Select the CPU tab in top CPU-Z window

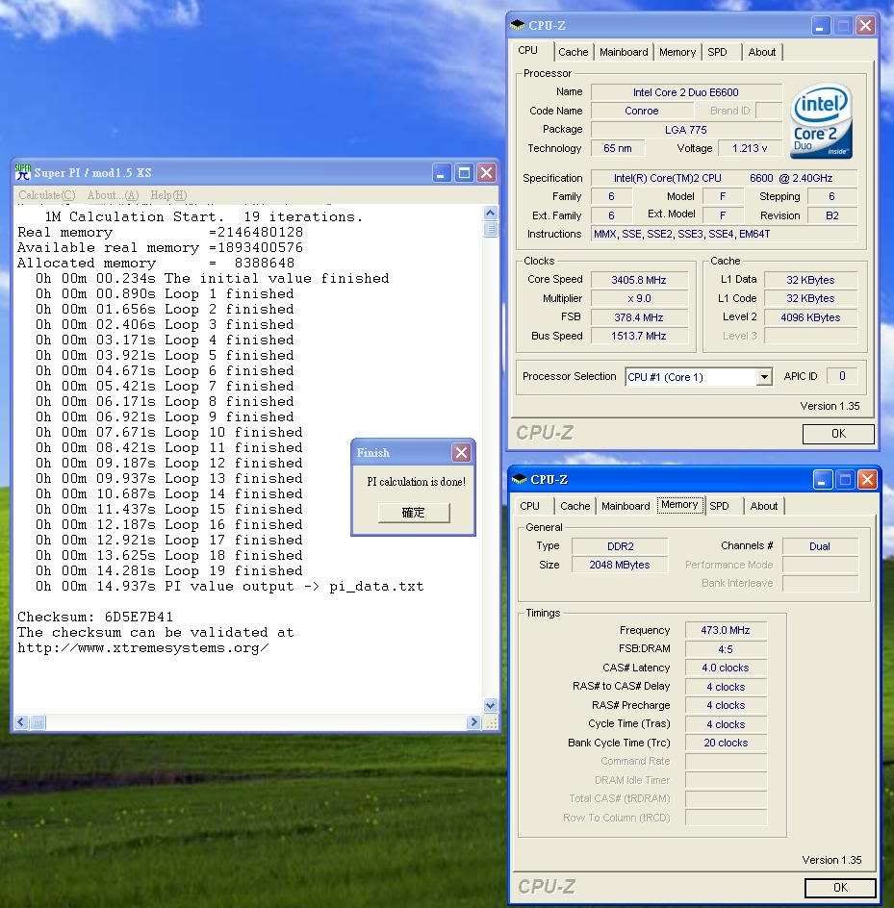click(x=527, y=50)
